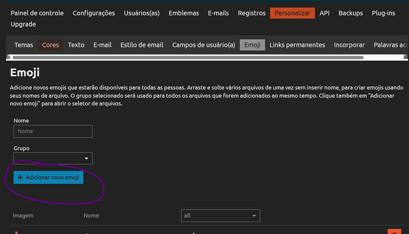Switch to the E-mail tab
This screenshot has width=409, height=234.
pos(103,45)
